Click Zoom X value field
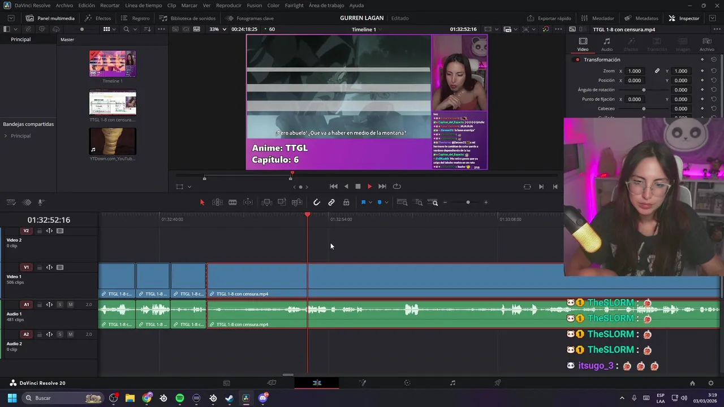The width and height of the screenshot is (724, 407). [635, 71]
